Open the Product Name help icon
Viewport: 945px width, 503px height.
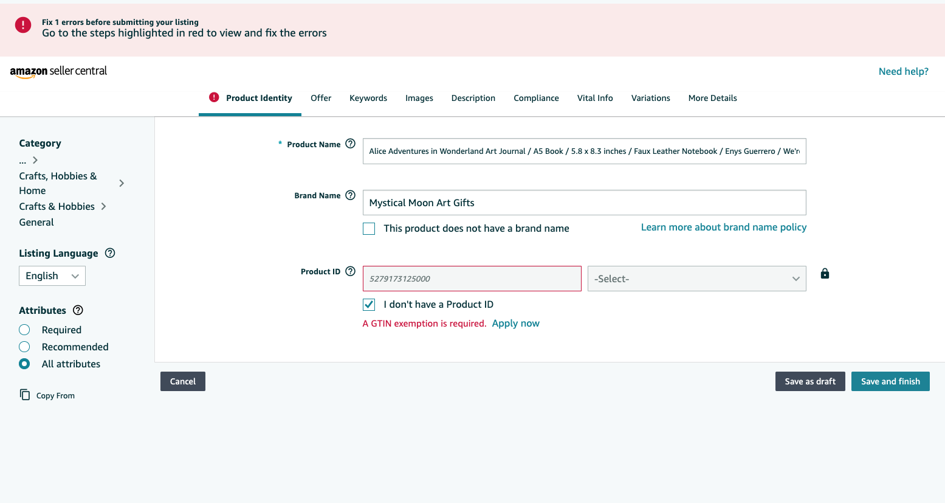pyautogui.click(x=350, y=144)
